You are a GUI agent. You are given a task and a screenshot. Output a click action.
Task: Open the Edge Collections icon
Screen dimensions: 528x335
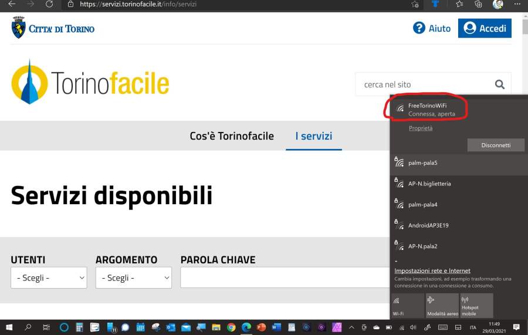[x=478, y=4]
